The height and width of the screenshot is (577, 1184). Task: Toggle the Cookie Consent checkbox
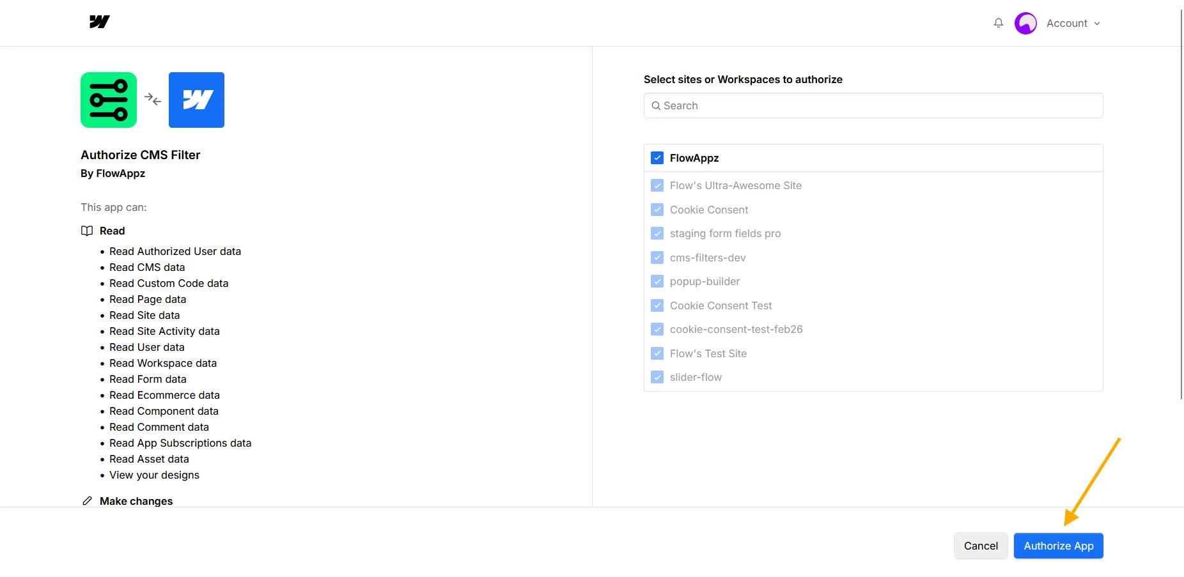(657, 210)
